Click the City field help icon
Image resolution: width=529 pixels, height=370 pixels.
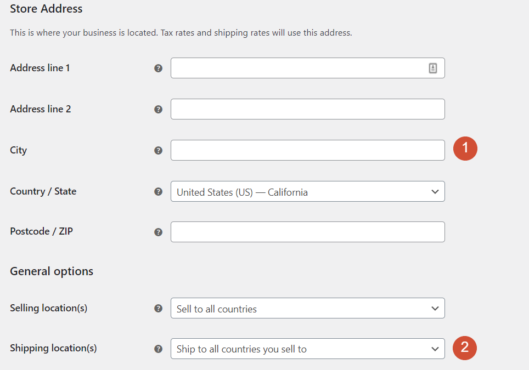[x=158, y=150]
